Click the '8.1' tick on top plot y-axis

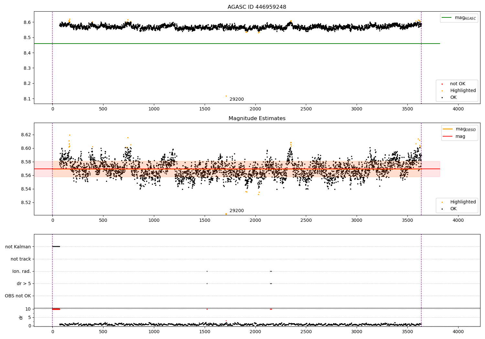click(x=27, y=99)
